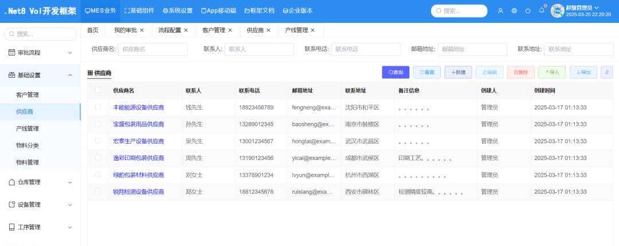Image resolution: width=619 pixels, height=246 pixels.
Task: Select all rows with header checkbox
Action: pos(98,90)
